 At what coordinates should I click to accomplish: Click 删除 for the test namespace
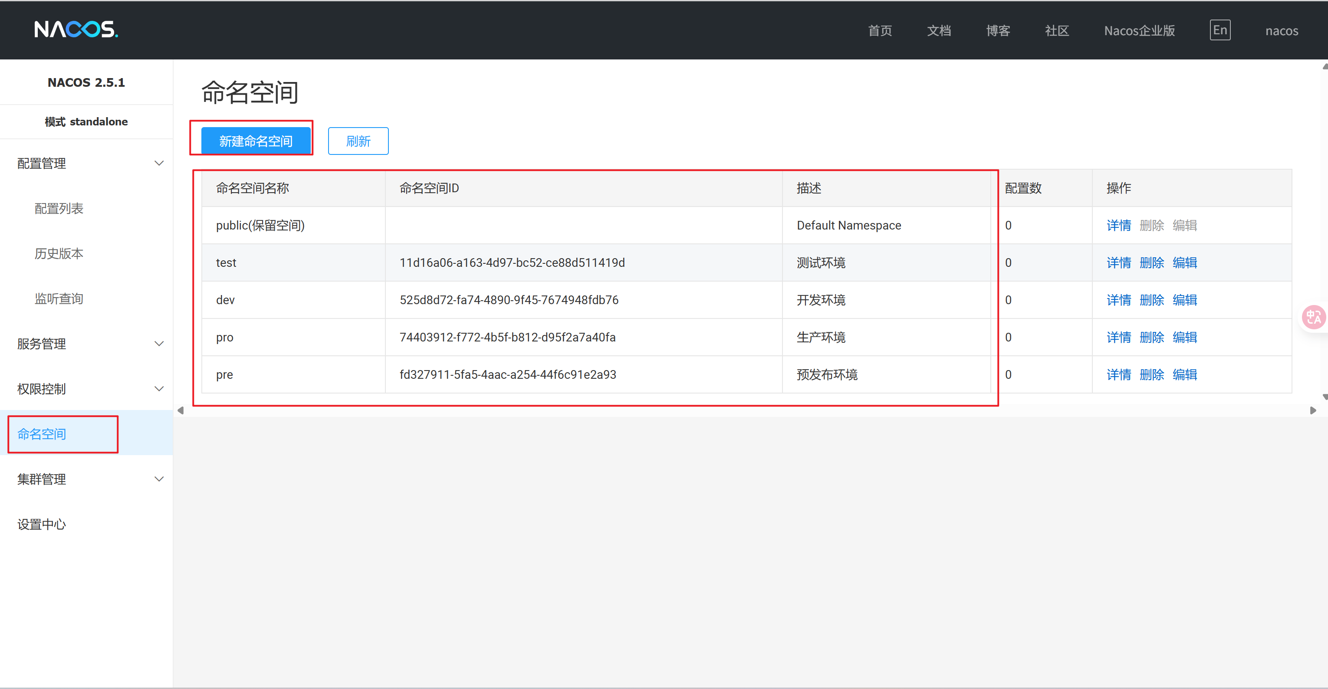1152,262
